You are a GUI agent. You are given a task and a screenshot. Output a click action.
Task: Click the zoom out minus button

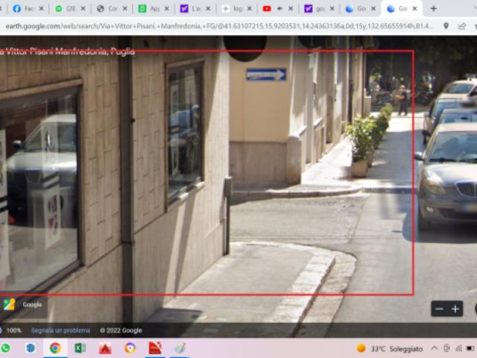pos(439,309)
